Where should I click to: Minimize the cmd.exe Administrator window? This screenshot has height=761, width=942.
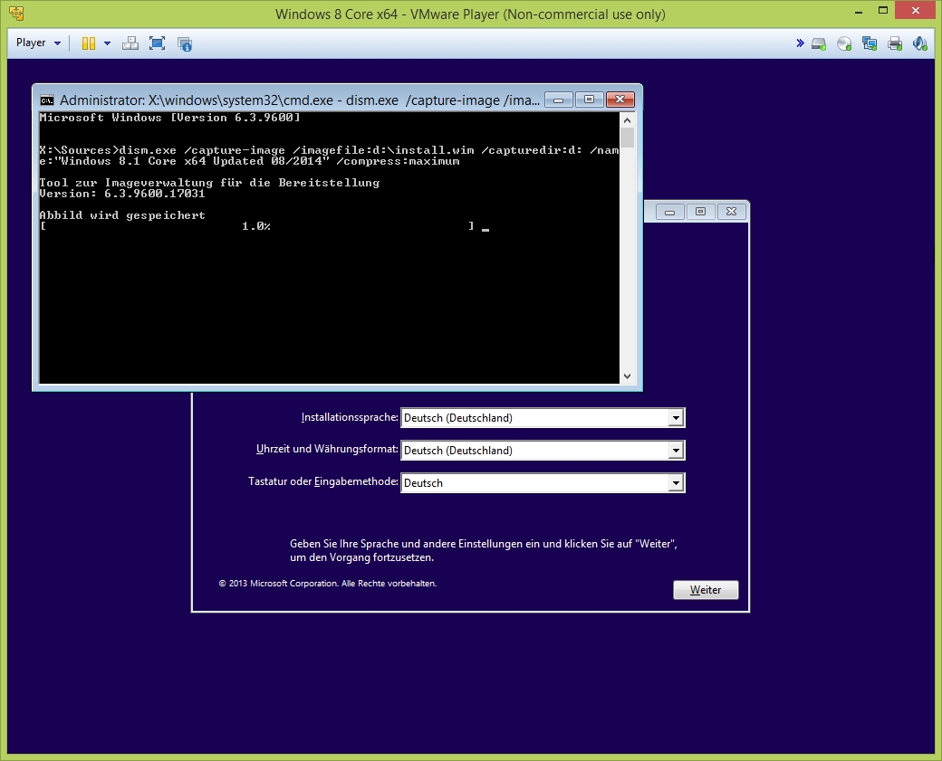click(558, 100)
